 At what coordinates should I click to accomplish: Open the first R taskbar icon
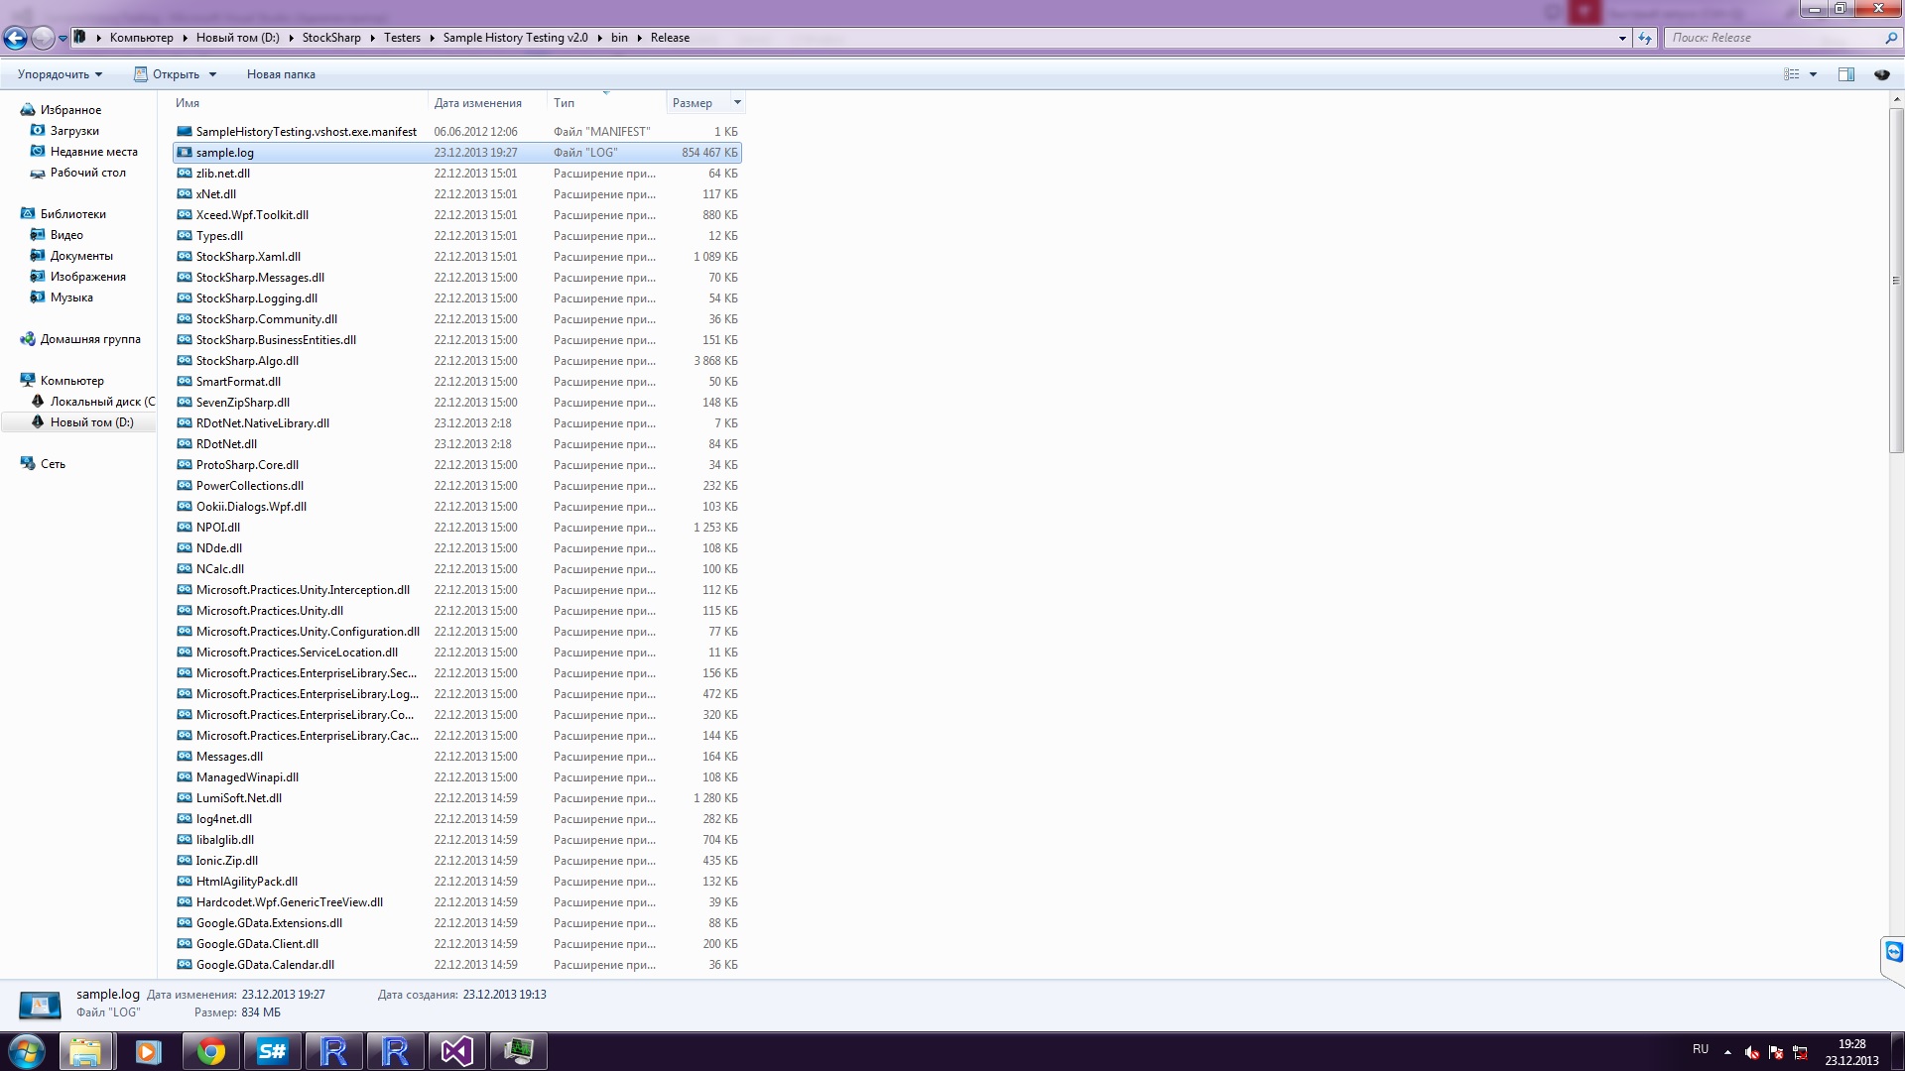333,1051
